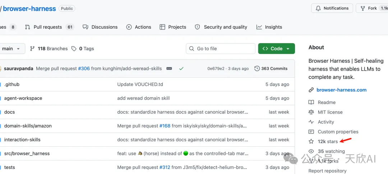Open the 'Update VOUCHED.td' commit message
Screen dimensions: 388x174
[x=140, y=84]
